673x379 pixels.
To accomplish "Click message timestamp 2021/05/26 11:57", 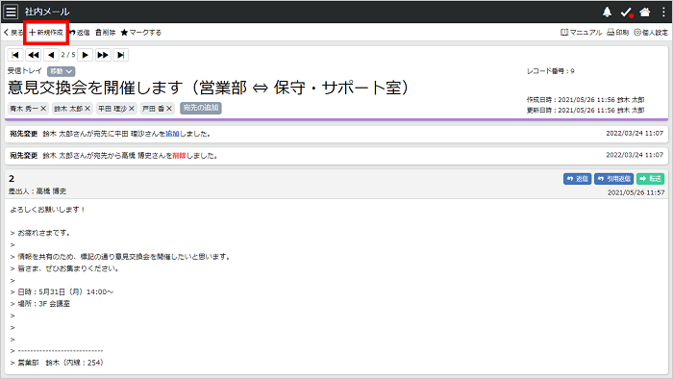I will click(x=636, y=192).
